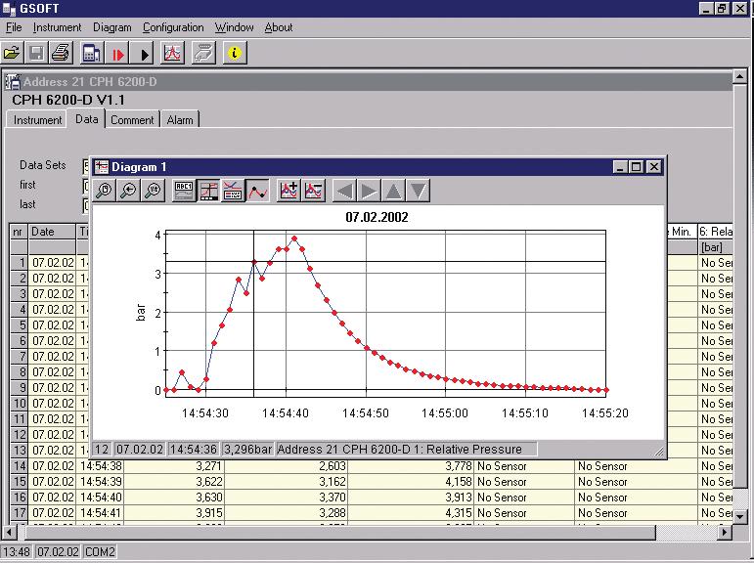Click the Diagram 1 window title icon

102,167
